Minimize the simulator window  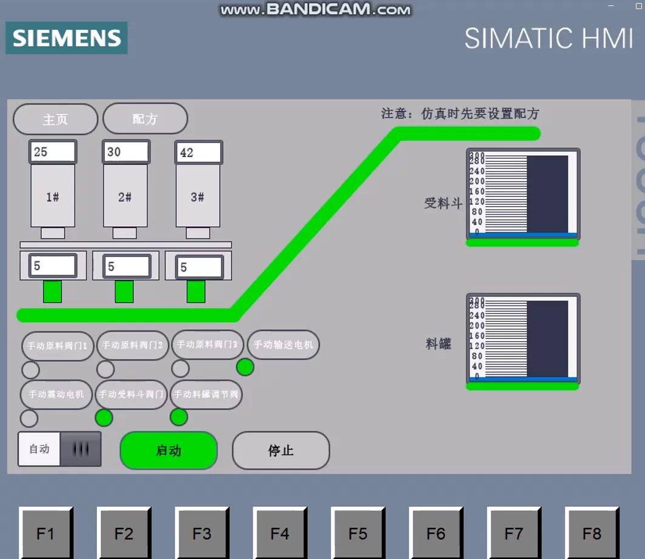(611, 5)
